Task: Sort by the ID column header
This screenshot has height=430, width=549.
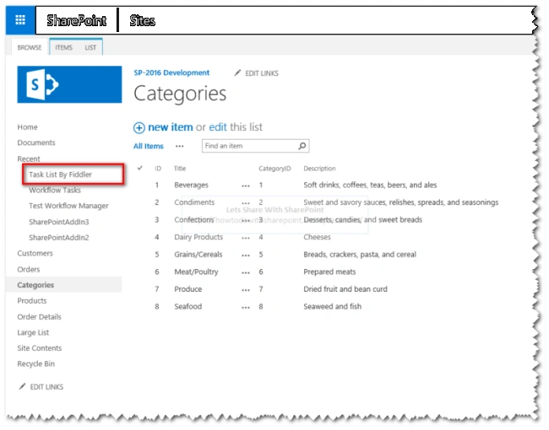Action: pyautogui.click(x=158, y=169)
